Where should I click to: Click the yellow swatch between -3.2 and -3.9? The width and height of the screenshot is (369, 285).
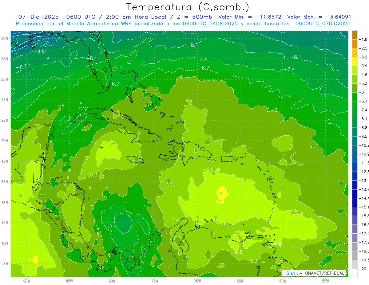point(355,61)
